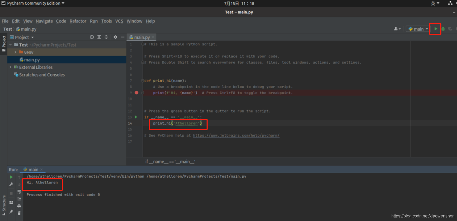Screen dimensions: 457x221
Task: Rerun main from the Run panel
Action: click(11, 177)
